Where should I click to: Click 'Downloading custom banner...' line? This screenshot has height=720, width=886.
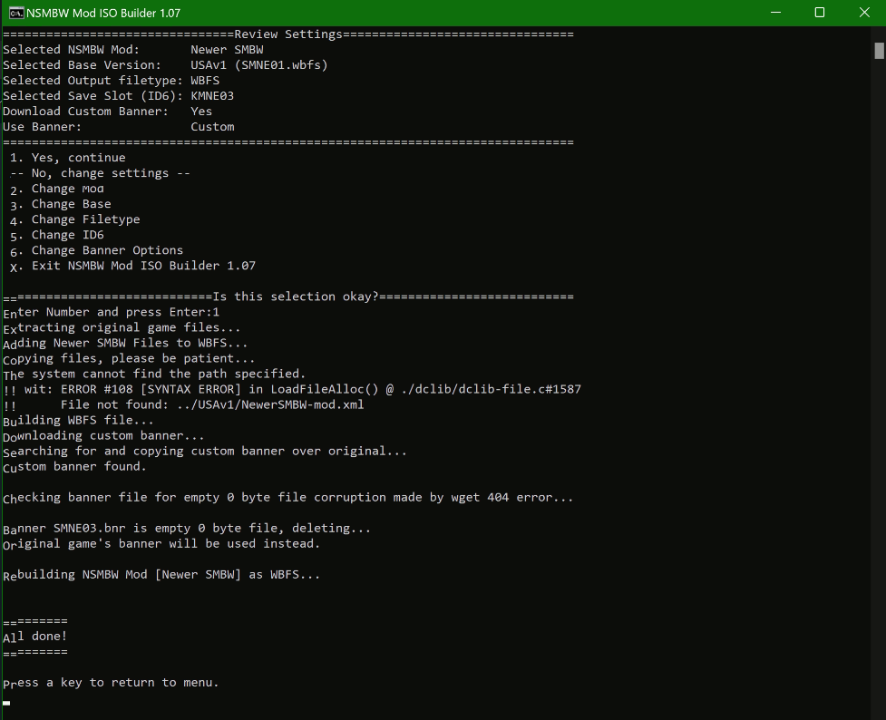(104, 436)
